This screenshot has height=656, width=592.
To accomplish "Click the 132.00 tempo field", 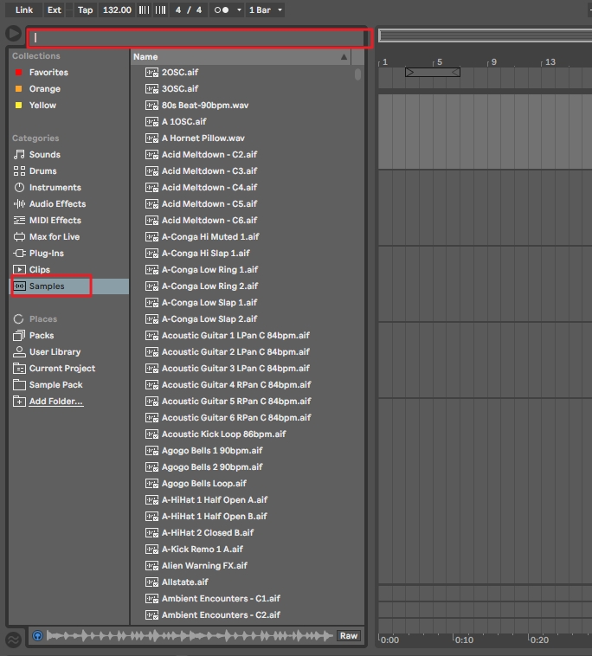I will (117, 10).
